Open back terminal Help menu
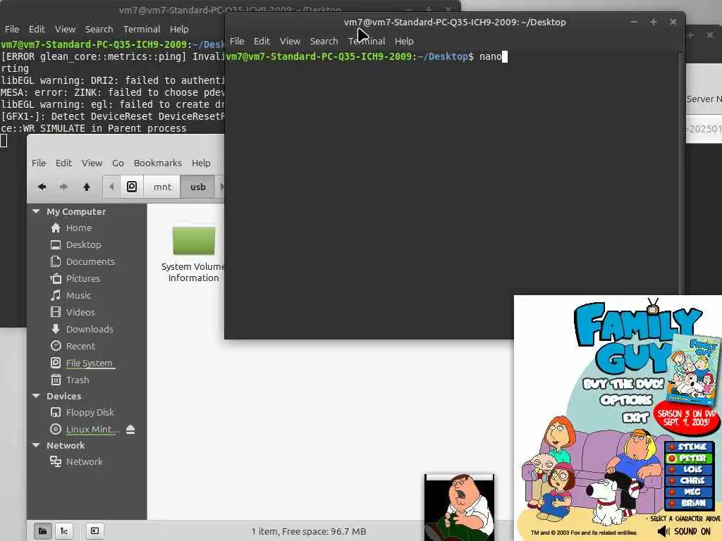Viewport: 722px width, 541px height. [178, 29]
